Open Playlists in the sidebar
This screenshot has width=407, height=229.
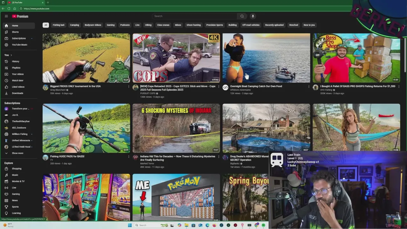(x=19, y=68)
